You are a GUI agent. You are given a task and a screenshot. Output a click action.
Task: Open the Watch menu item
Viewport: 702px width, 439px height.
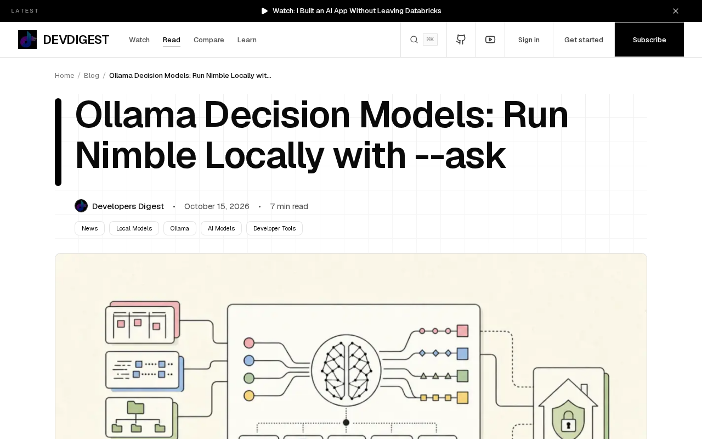139,40
